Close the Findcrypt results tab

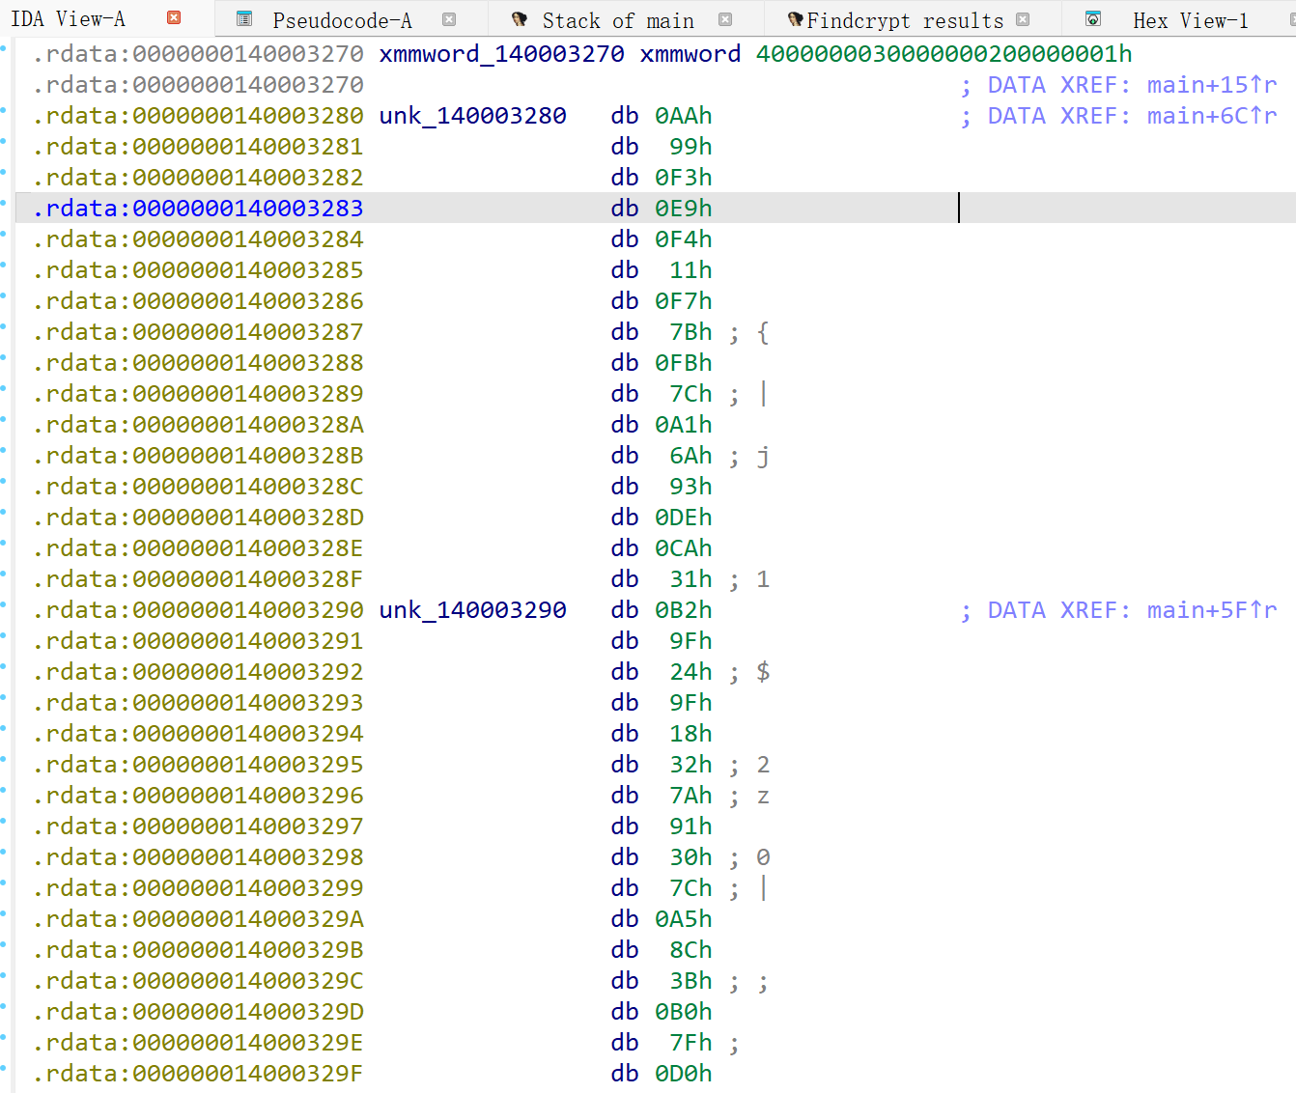pyautogui.click(x=1023, y=19)
